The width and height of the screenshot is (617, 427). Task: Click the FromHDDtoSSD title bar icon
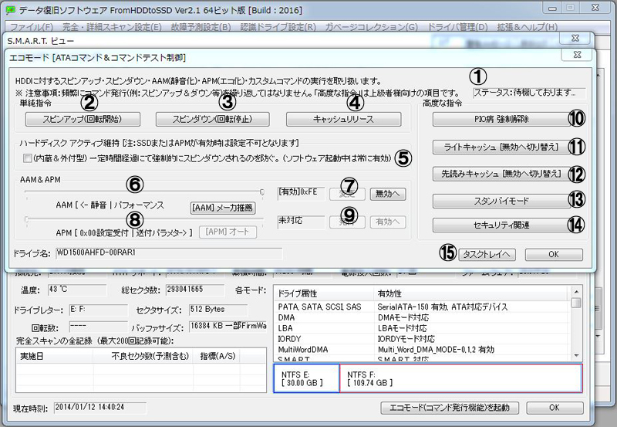pos(11,10)
